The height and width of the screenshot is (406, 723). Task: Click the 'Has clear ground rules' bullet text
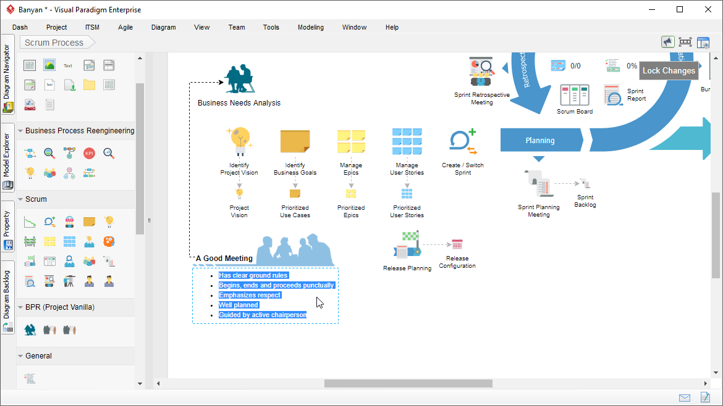point(253,275)
